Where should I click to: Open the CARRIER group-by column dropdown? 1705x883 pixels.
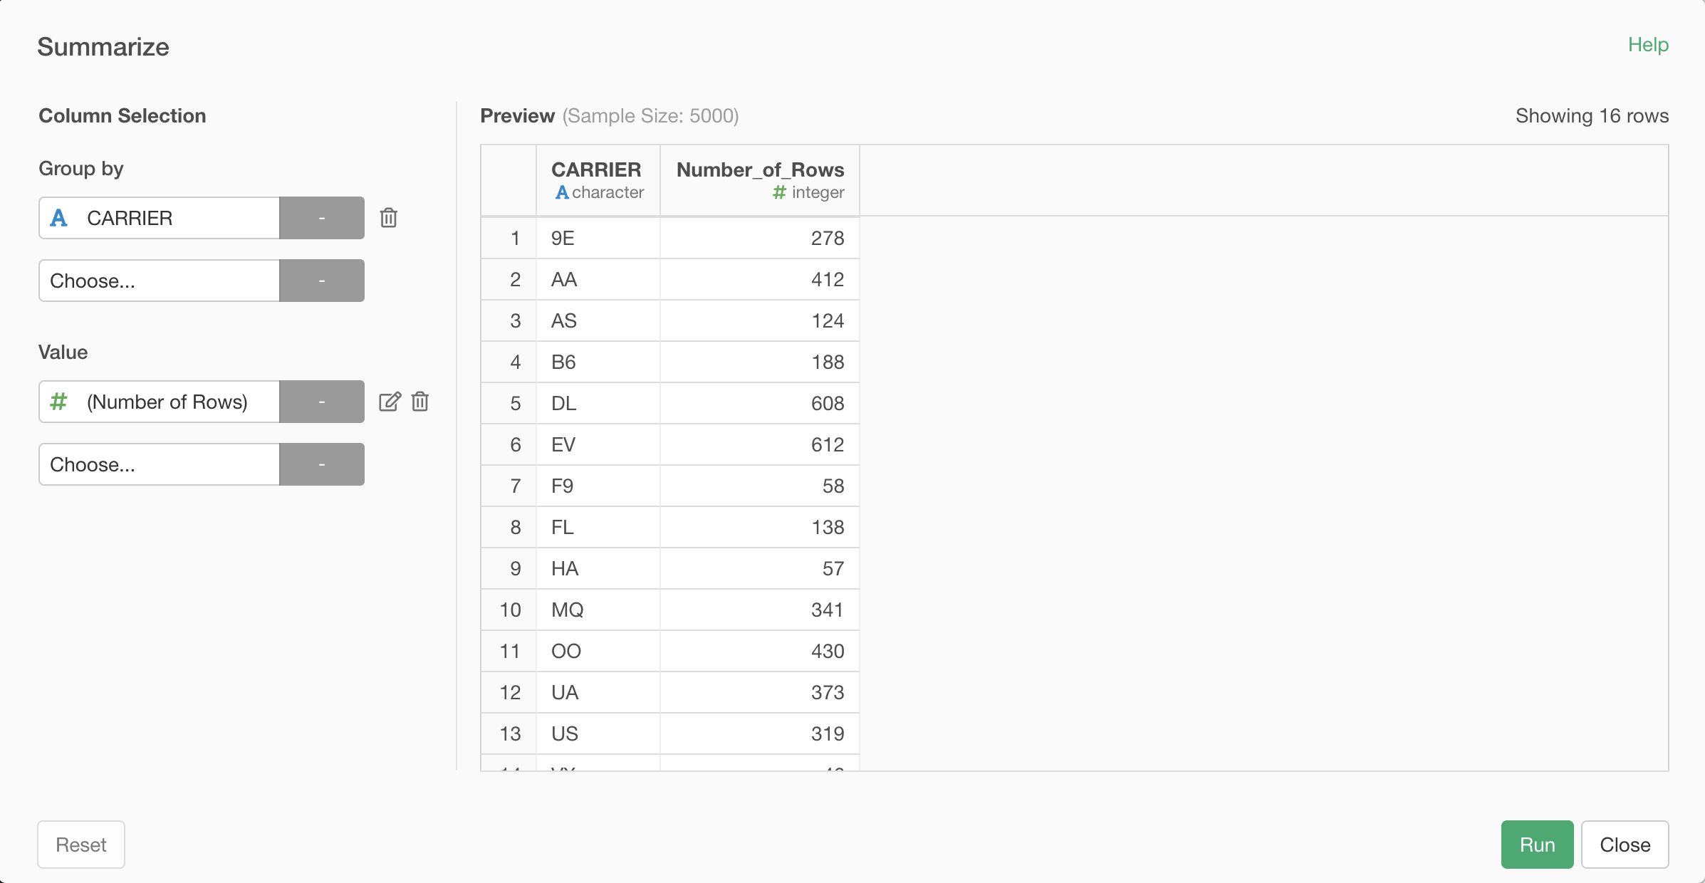[x=160, y=218]
